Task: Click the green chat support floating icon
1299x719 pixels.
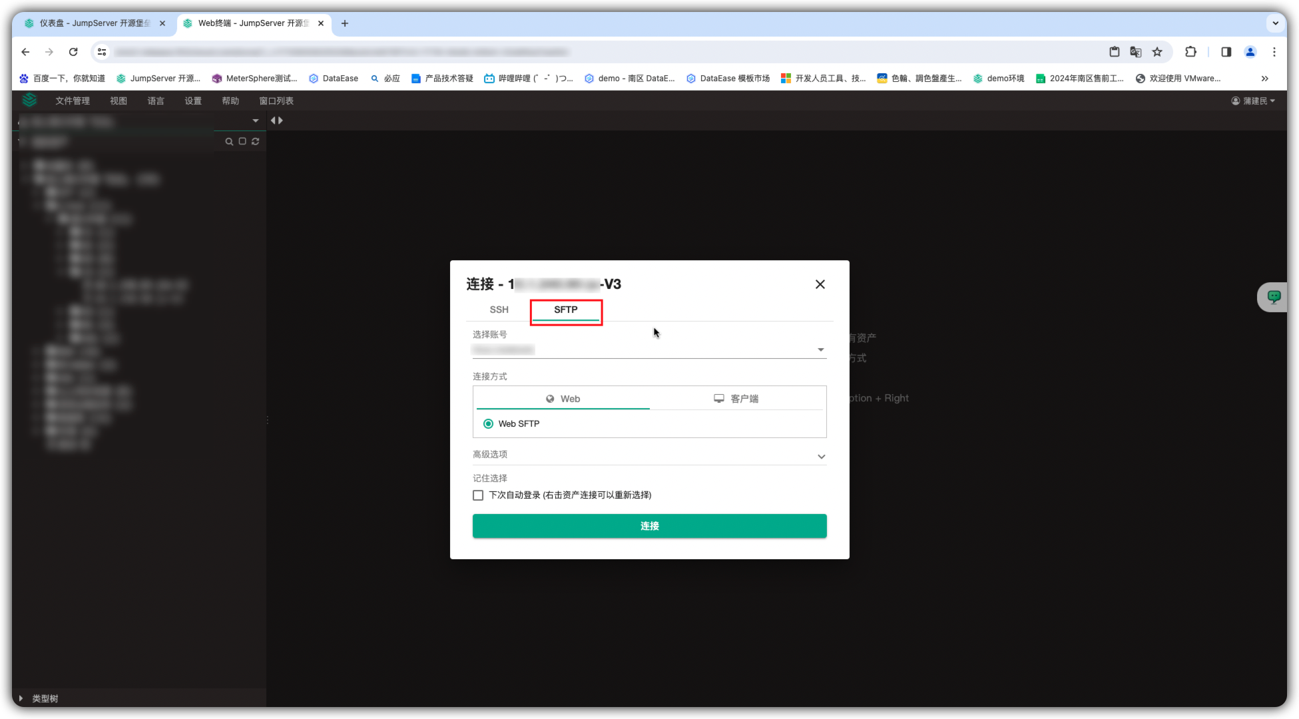Action: pos(1273,297)
